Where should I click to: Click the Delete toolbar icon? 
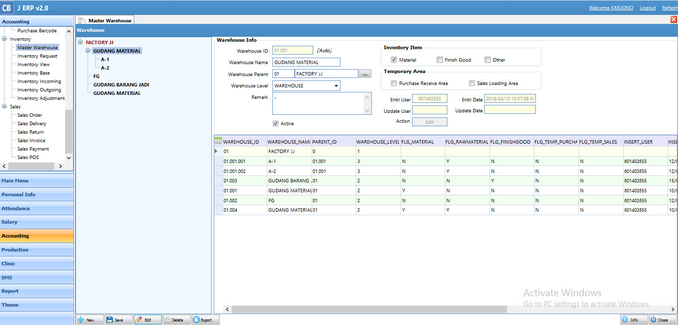tap(168, 320)
